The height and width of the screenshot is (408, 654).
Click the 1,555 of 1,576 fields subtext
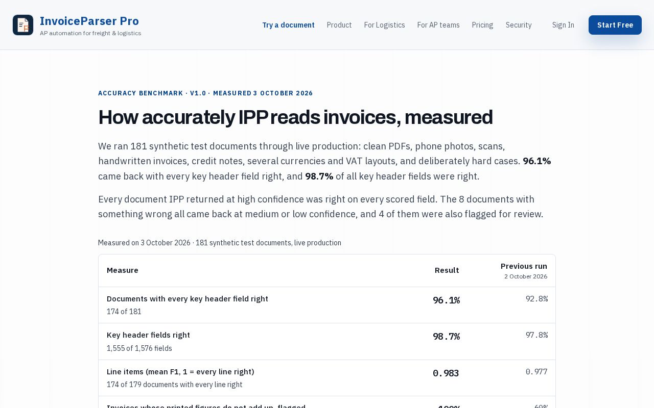(x=139, y=348)
